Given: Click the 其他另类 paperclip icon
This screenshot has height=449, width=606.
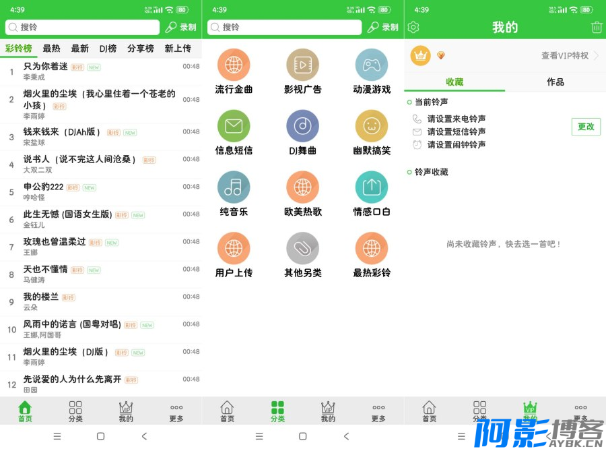Looking at the screenshot, I should pos(302,249).
